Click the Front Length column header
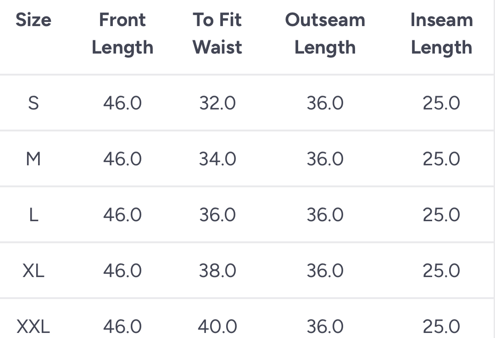The image size is (495, 338). 122,34
